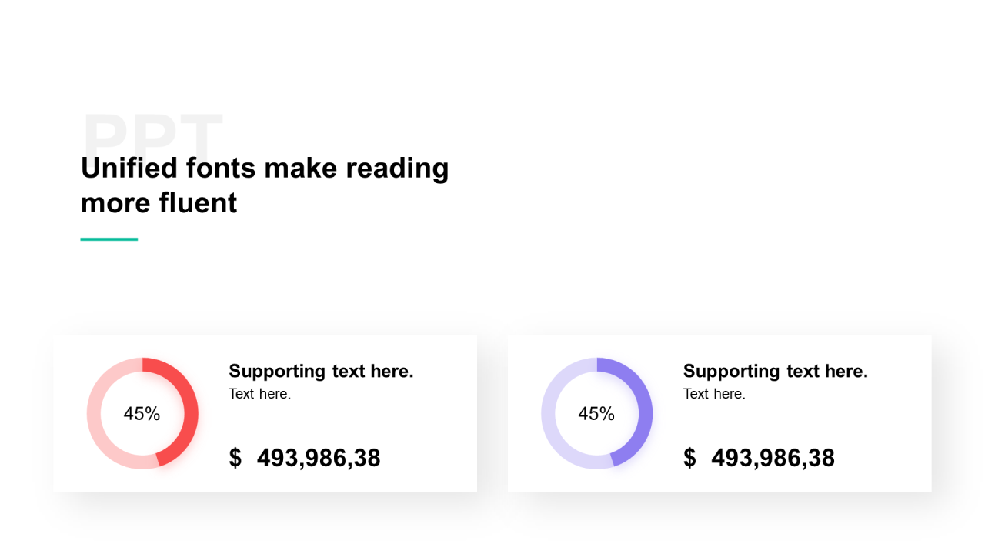Click the empty center hole of red donut ring

tap(142, 431)
